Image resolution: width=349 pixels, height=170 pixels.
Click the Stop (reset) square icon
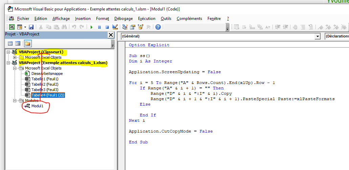[x=107, y=27]
